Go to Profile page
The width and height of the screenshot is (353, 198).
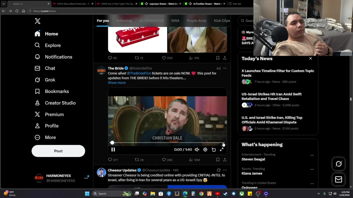click(x=46, y=126)
